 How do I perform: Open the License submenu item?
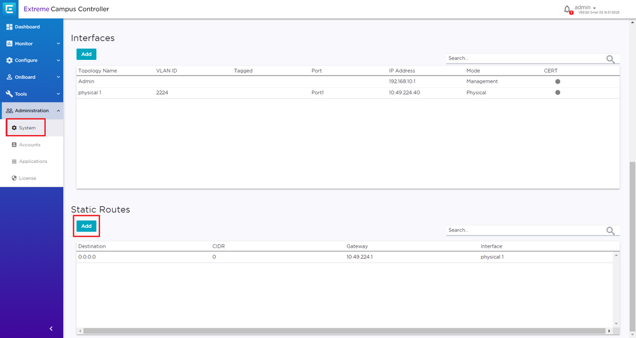pos(27,178)
